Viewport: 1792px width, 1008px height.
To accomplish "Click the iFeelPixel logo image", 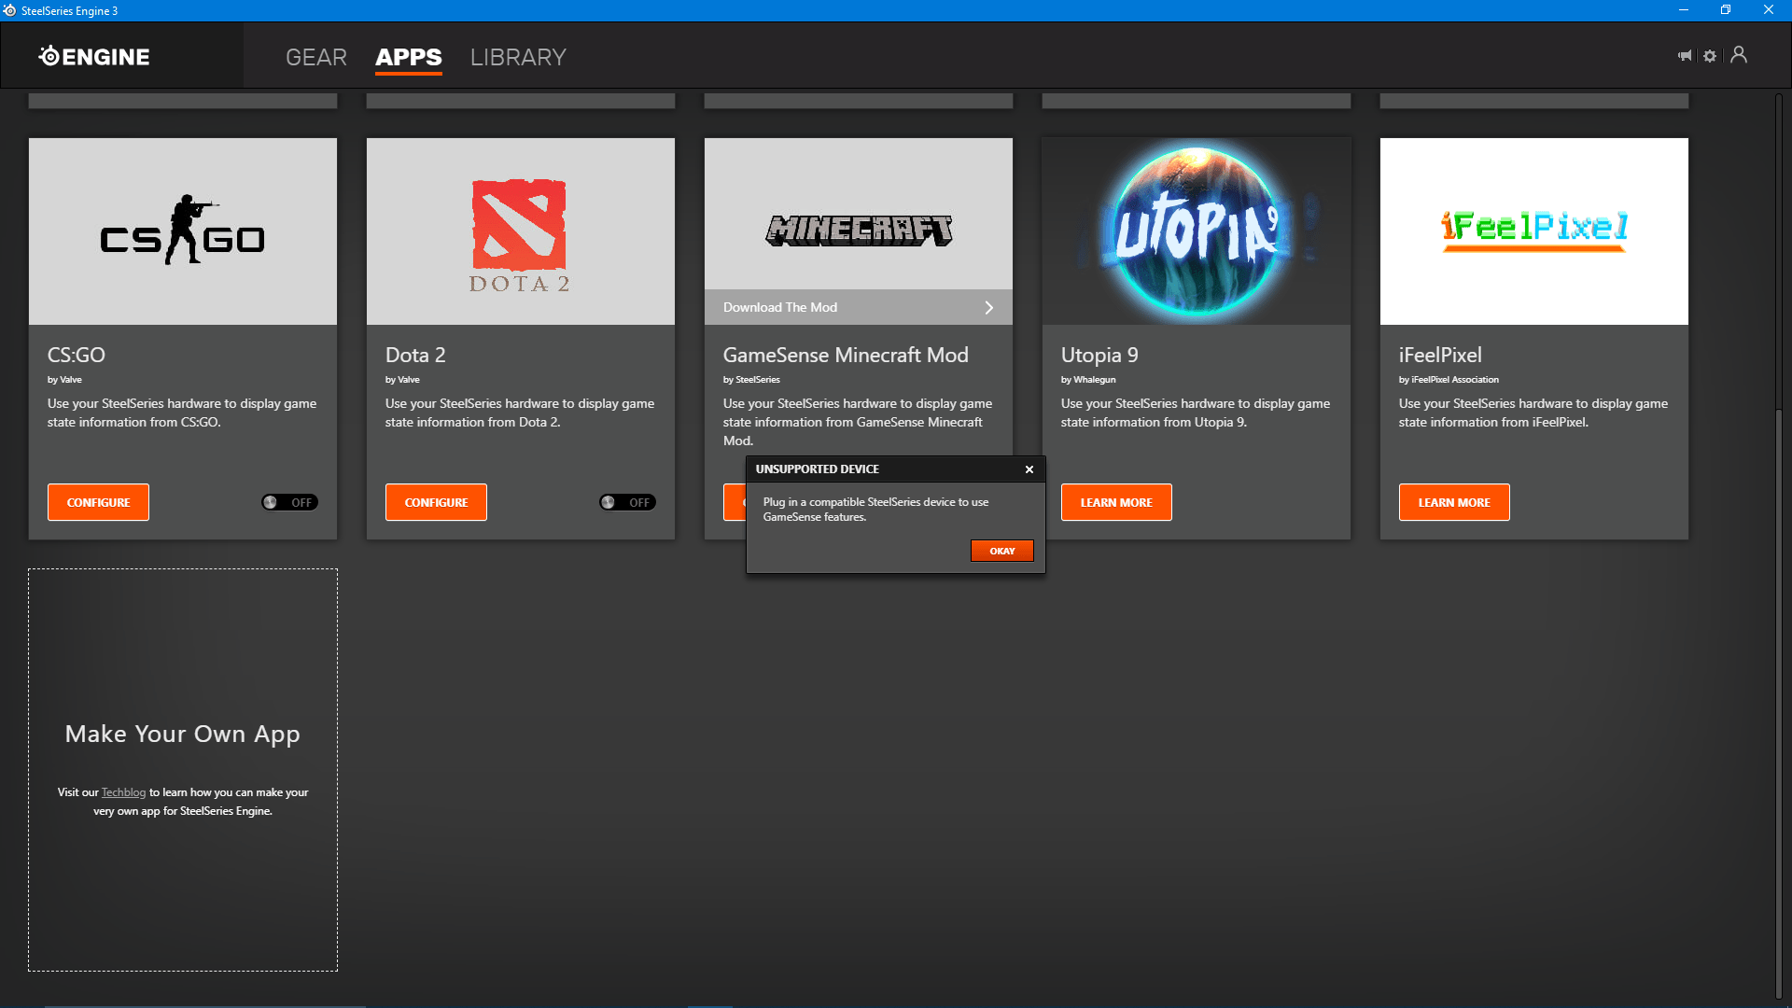I will point(1533,229).
